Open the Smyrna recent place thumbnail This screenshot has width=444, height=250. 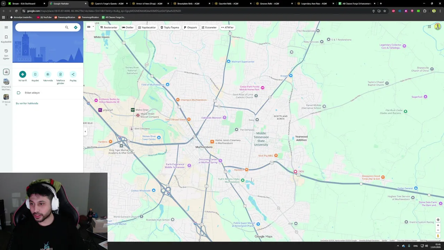click(x=6, y=81)
